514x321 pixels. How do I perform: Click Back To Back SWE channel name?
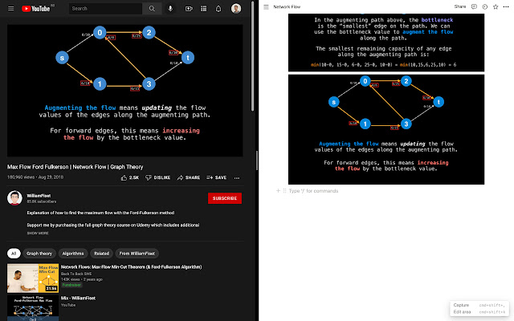(x=76, y=274)
